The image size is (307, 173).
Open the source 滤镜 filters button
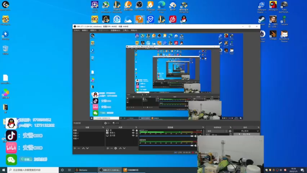116,123
